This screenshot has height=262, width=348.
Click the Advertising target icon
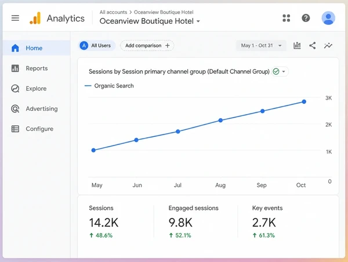pyautogui.click(x=15, y=109)
